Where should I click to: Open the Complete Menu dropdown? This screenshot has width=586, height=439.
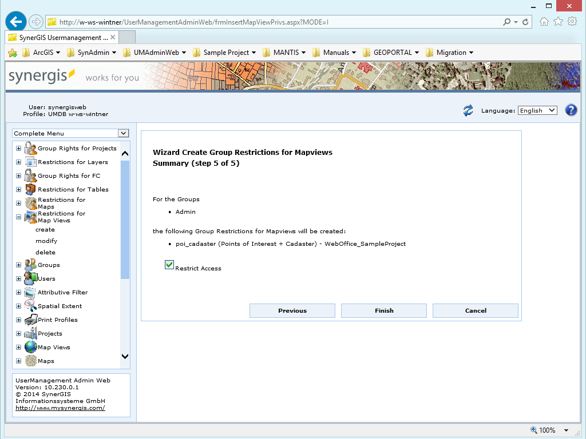122,133
